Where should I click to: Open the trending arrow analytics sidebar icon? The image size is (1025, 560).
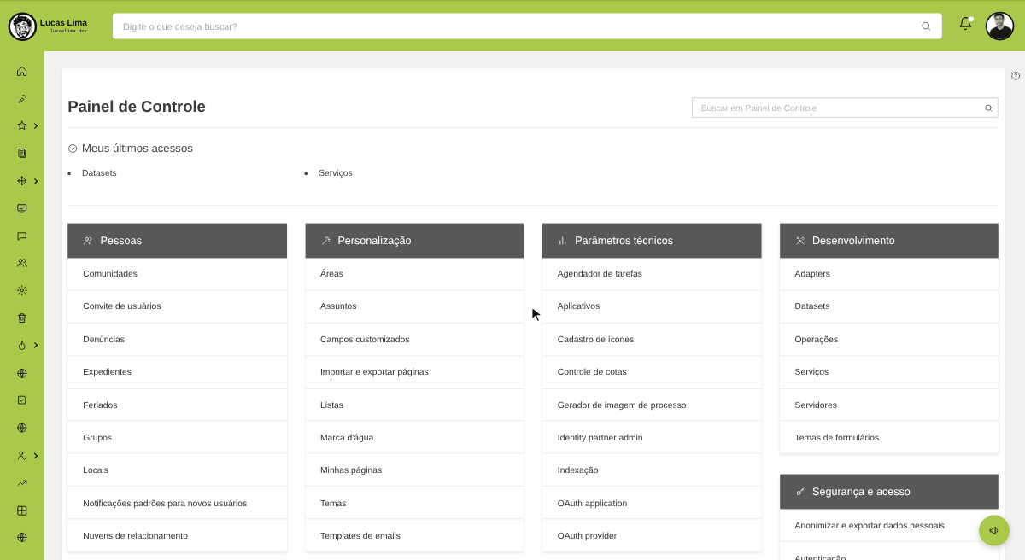(x=22, y=483)
